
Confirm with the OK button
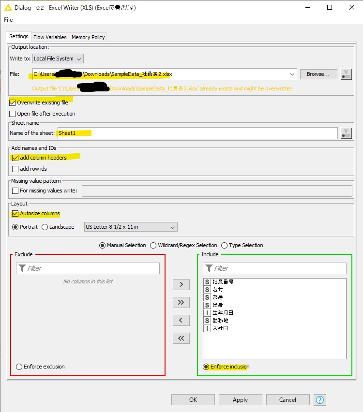point(193,400)
